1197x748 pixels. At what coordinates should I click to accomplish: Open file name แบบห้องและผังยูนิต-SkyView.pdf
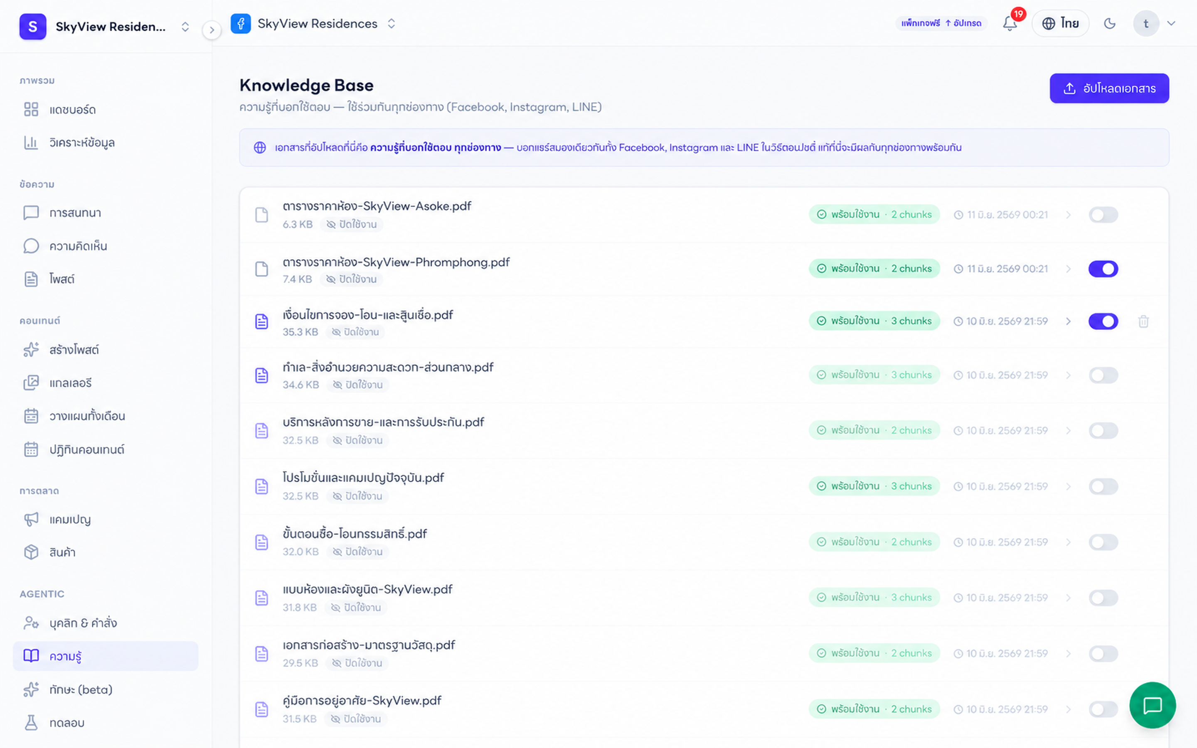[x=367, y=589]
